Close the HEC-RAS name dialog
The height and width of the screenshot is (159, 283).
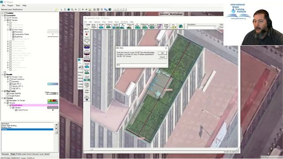coord(166,48)
